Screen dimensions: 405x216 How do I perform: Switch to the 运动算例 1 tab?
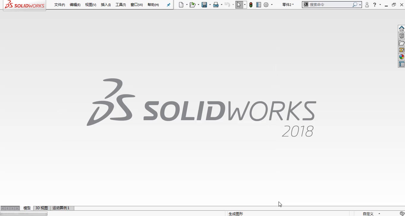click(61, 208)
